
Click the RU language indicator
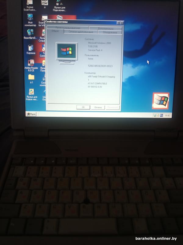pyautogui.click(x=161, y=115)
